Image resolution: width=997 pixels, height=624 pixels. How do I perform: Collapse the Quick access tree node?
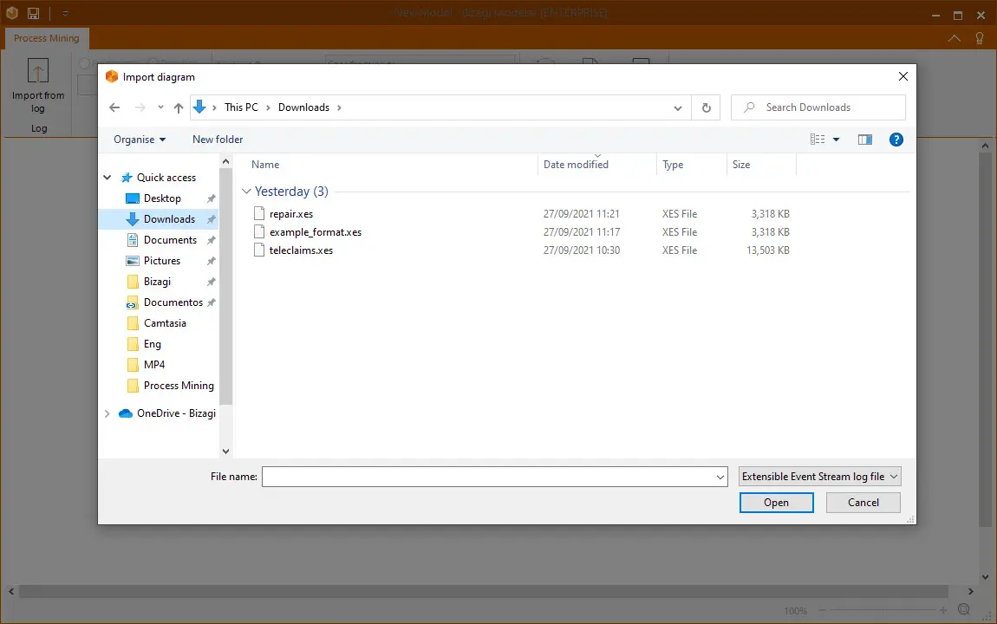[x=108, y=178]
